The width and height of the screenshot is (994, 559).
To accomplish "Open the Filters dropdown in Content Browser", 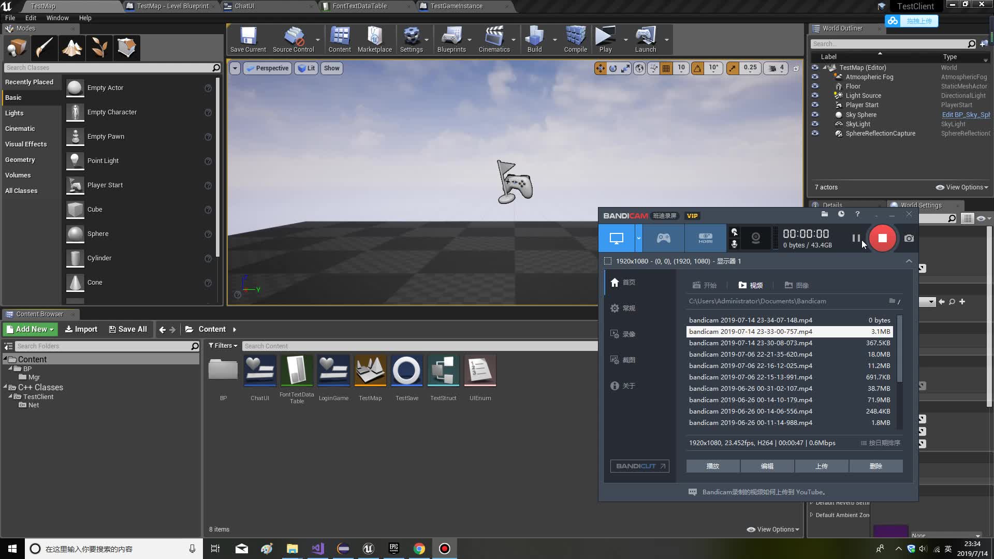I will click(223, 346).
